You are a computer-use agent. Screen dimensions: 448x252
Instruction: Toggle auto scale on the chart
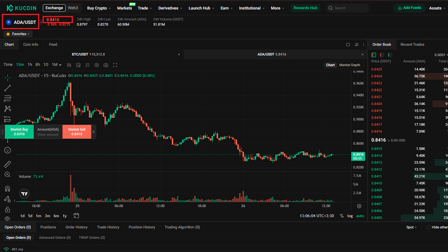(360, 216)
